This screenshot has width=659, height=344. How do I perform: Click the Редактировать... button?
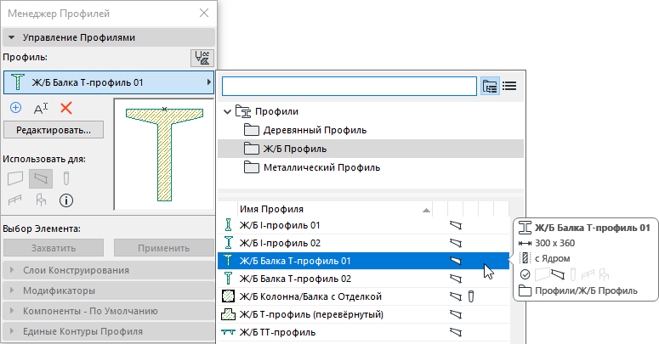coord(54,130)
